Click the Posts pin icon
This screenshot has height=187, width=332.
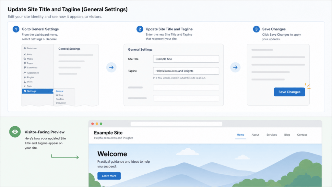pyautogui.click(x=25, y=55)
